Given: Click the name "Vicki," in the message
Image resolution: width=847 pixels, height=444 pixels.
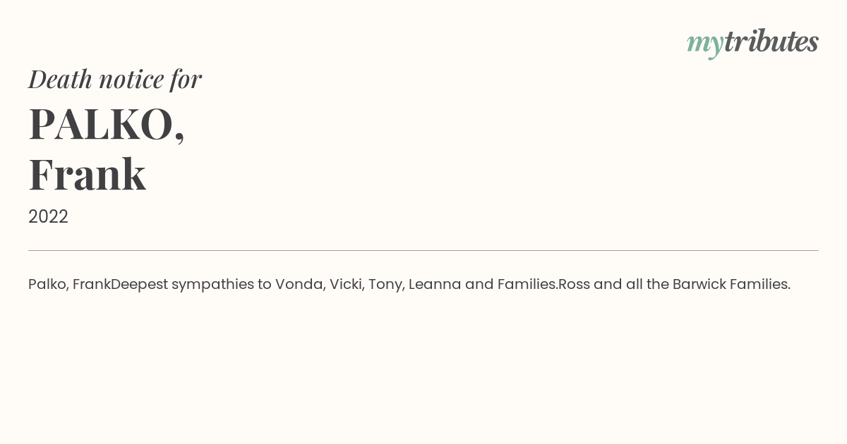Looking at the screenshot, I should [347, 284].
